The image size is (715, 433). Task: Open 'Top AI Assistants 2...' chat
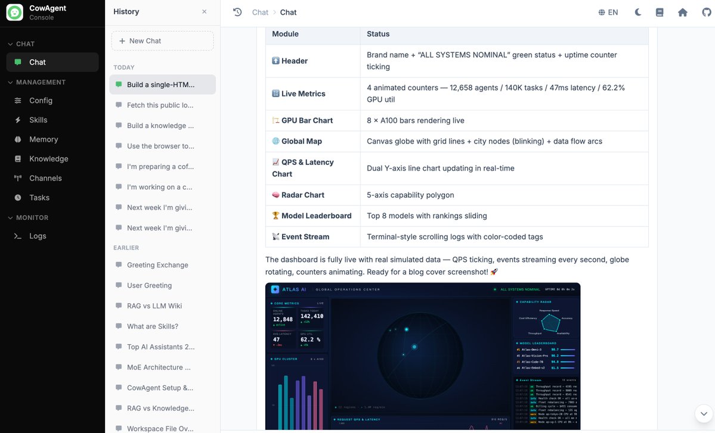tap(162, 347)
